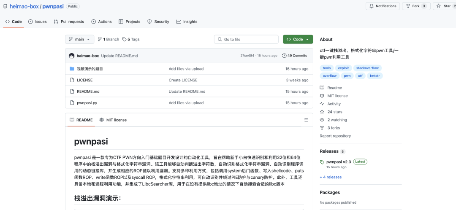
Task: View the 5 Tags link
Action: [131, 39]
